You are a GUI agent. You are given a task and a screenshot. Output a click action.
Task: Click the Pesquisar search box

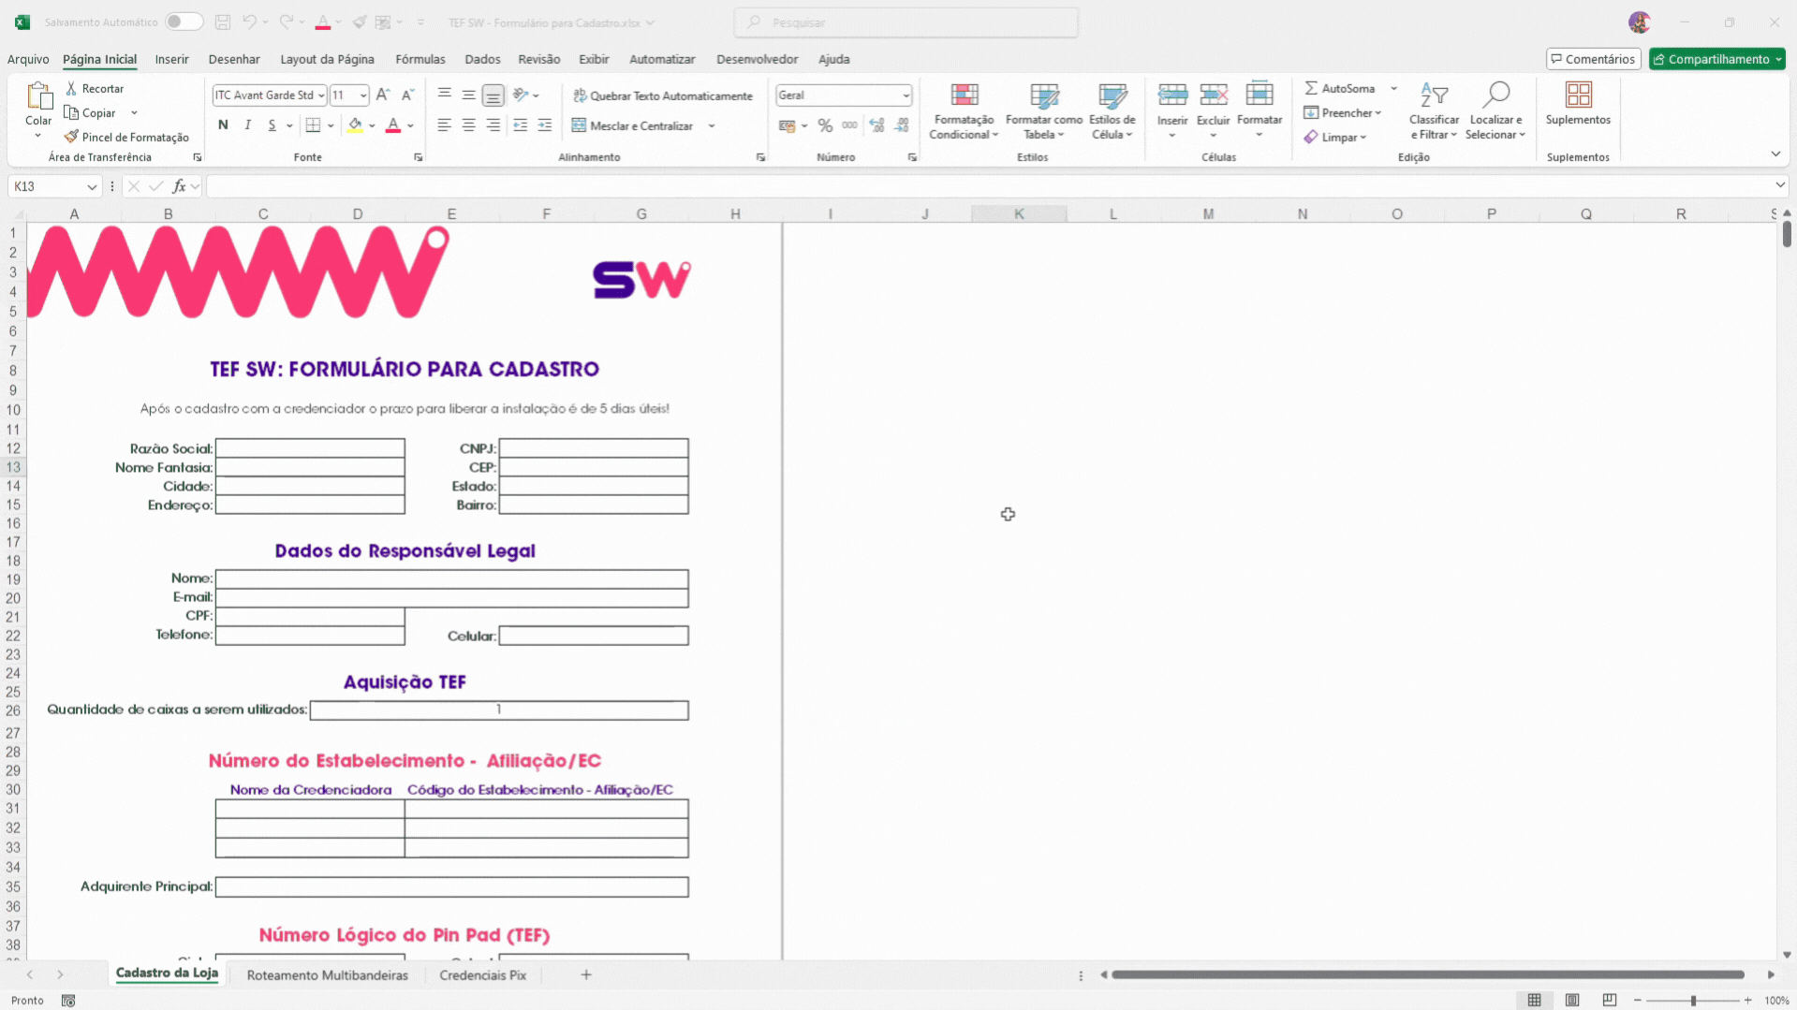[906, 22]
